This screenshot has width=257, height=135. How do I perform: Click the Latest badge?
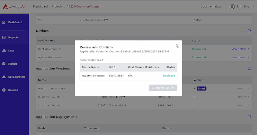click(x=201, y=89)
